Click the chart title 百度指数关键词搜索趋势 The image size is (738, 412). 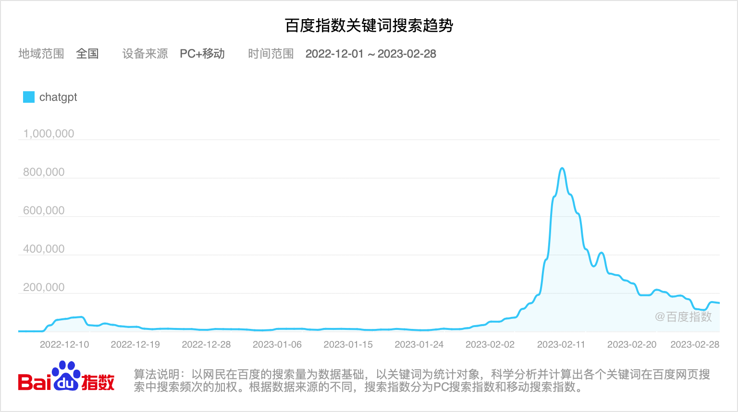click(369, 25)
